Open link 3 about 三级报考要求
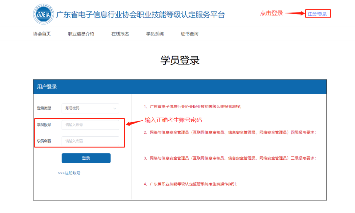Image resolution: width=355 pixels, height=213 pixels. tap(230, 158)
